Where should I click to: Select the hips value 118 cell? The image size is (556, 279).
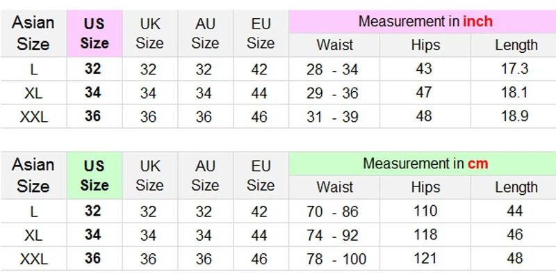(x=425, y=235)
